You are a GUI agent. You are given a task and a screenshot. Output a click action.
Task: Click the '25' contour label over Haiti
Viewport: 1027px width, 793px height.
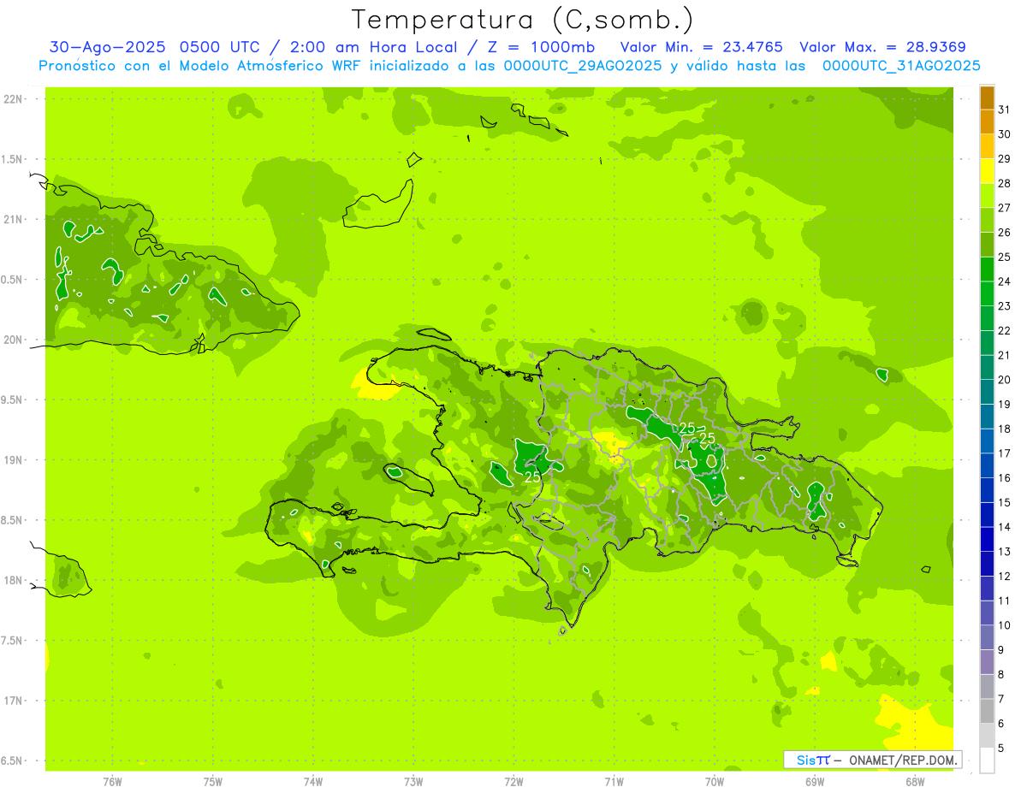[532, 477]
